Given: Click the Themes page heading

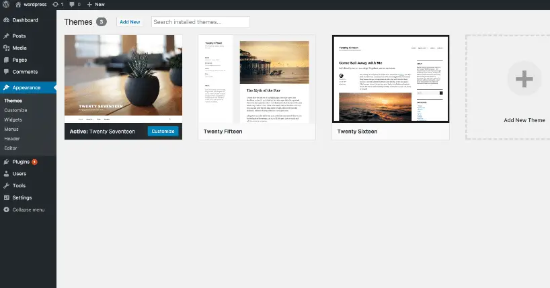Looking at the screenshot, I should click(78, 21).
